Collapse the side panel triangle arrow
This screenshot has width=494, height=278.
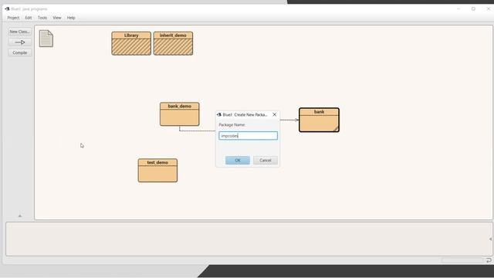point(20,216)
